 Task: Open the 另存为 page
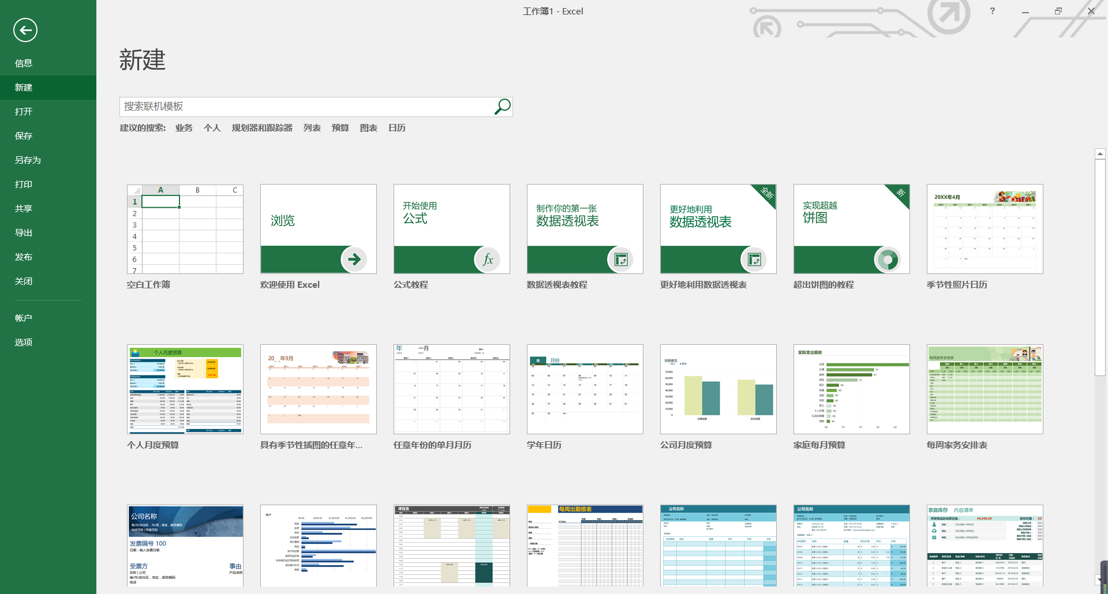(x=48, y=160)
